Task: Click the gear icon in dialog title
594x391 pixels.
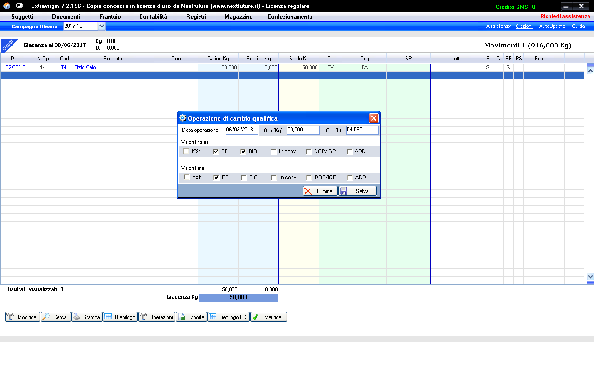Action: [x=183, y=118]
